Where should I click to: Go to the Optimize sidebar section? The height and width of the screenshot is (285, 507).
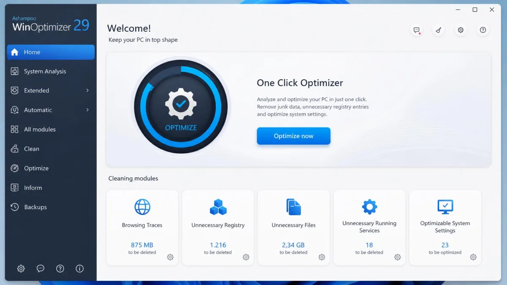(x=51, y=168)
